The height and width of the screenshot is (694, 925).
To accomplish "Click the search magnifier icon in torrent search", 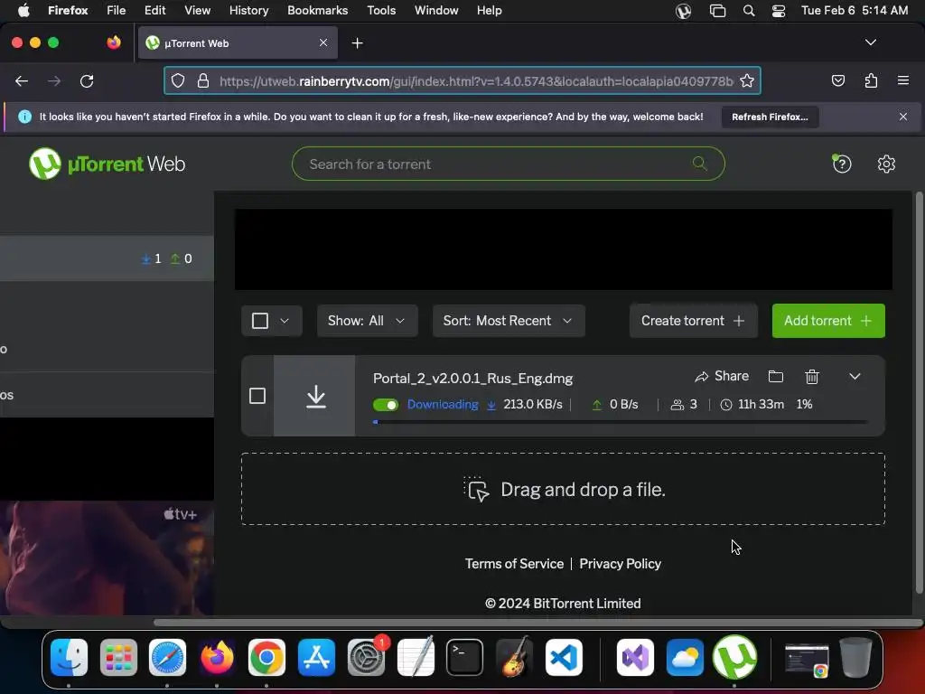I will click(700, 164).
